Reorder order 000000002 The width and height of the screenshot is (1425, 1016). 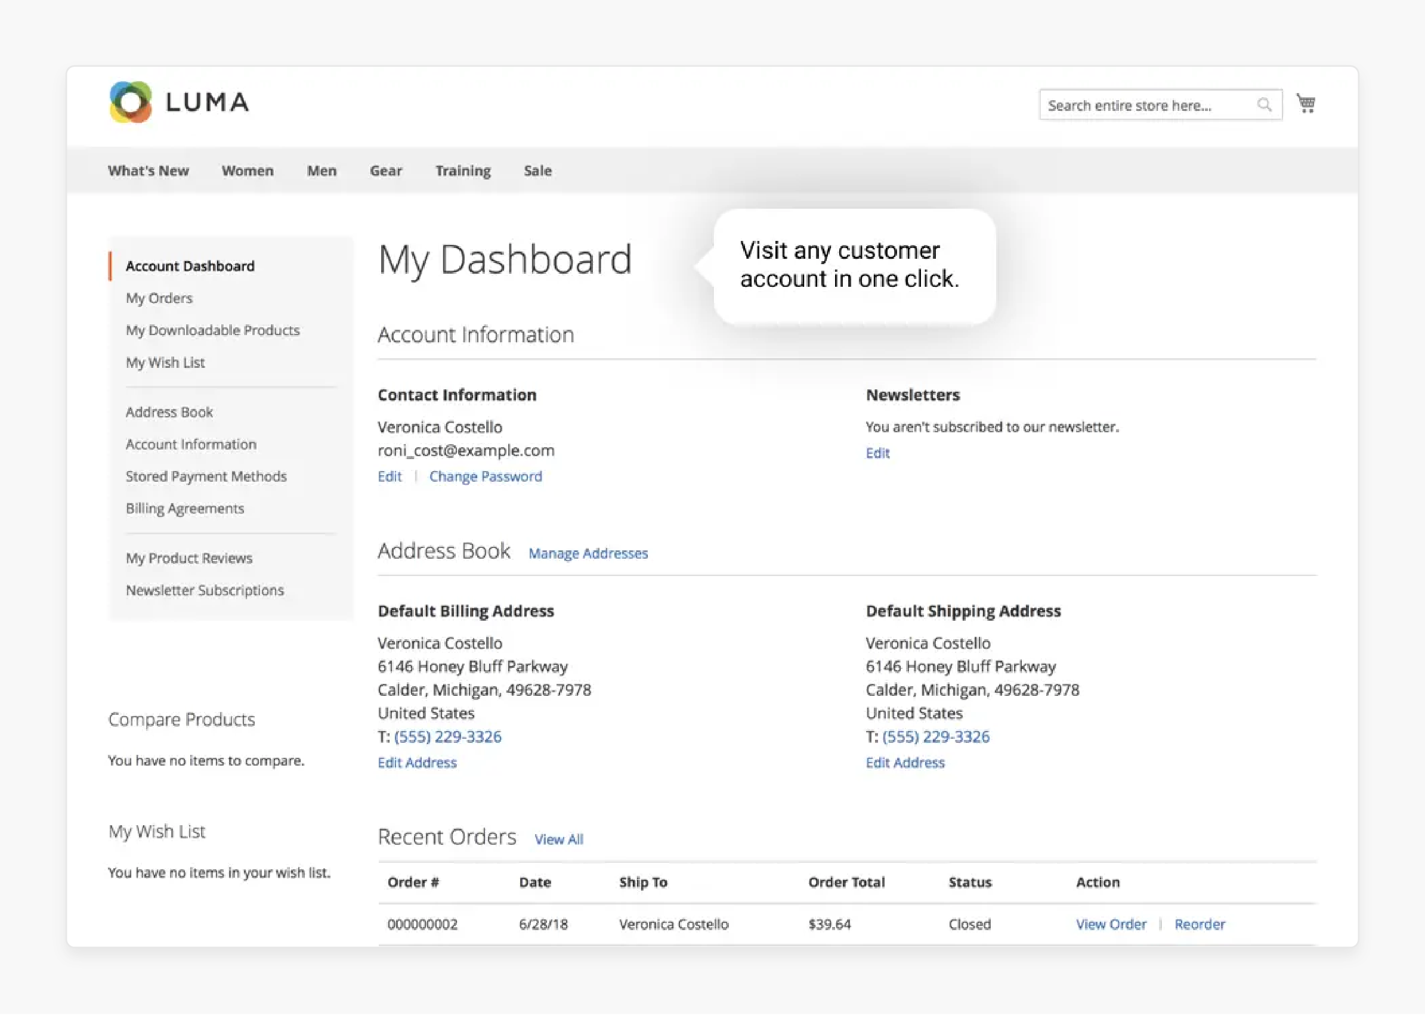point(1200,925)
